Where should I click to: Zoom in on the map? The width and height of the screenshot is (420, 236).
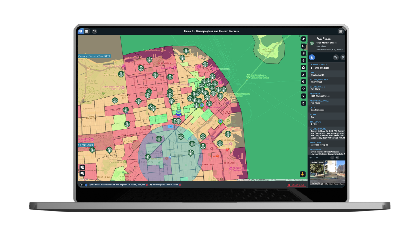pos(82,167)
